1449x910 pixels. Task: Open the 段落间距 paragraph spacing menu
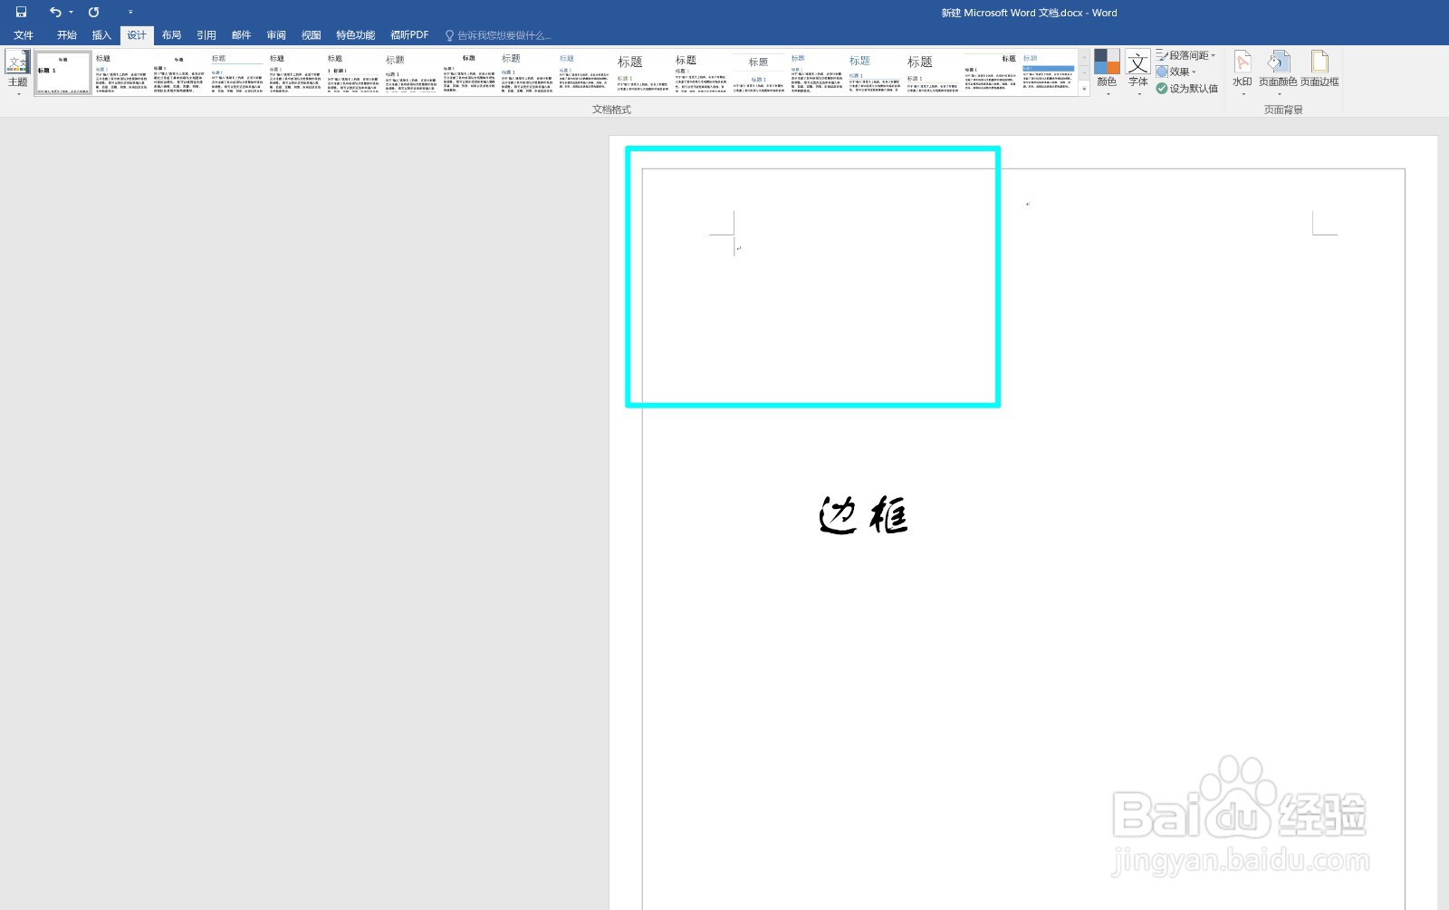click(x=1186, y=55)
